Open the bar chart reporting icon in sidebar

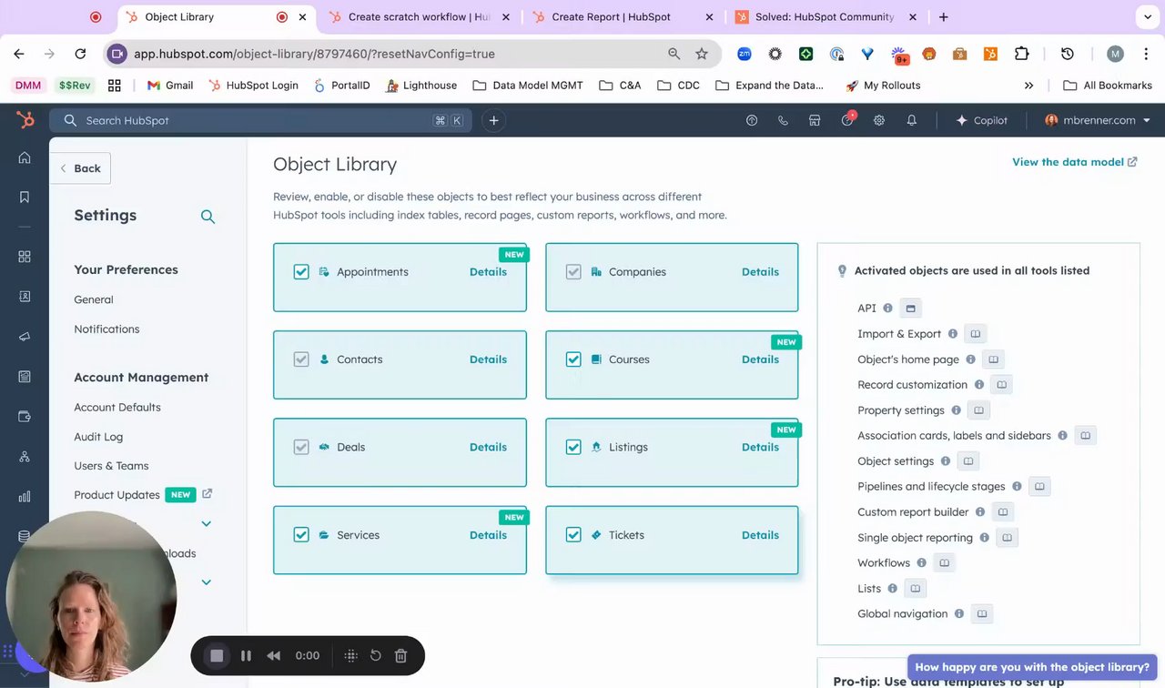pos(25,496)
